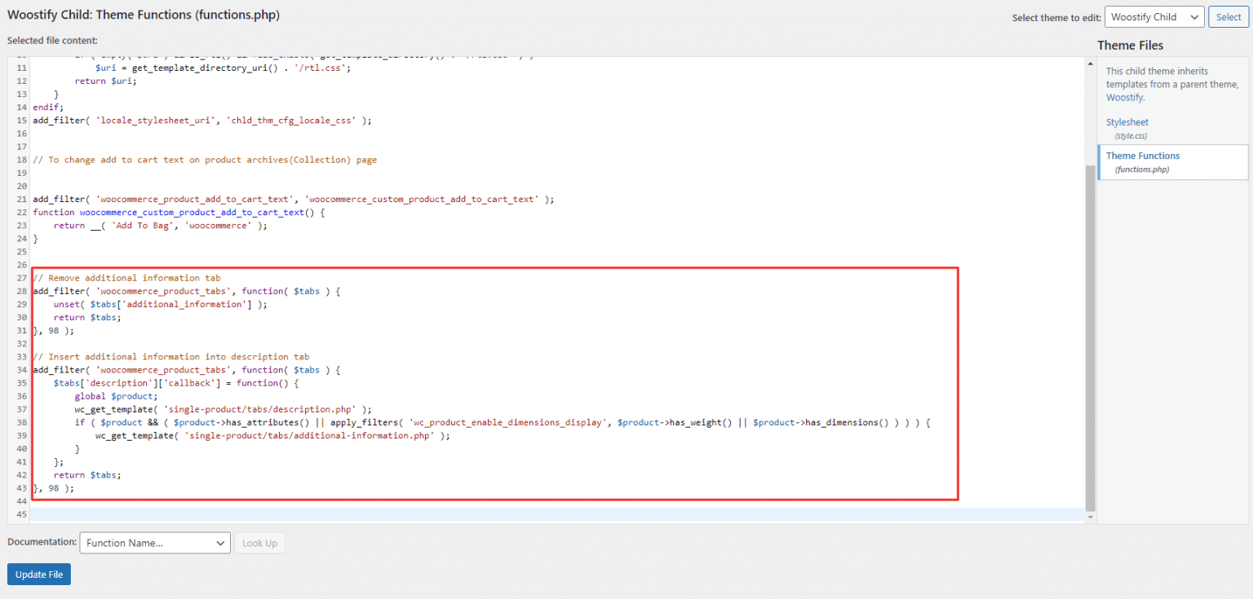Click the 'Insert additional information into description tab' comment
The height and width of the screenshot is (599, 1253).
pos(171,356)
